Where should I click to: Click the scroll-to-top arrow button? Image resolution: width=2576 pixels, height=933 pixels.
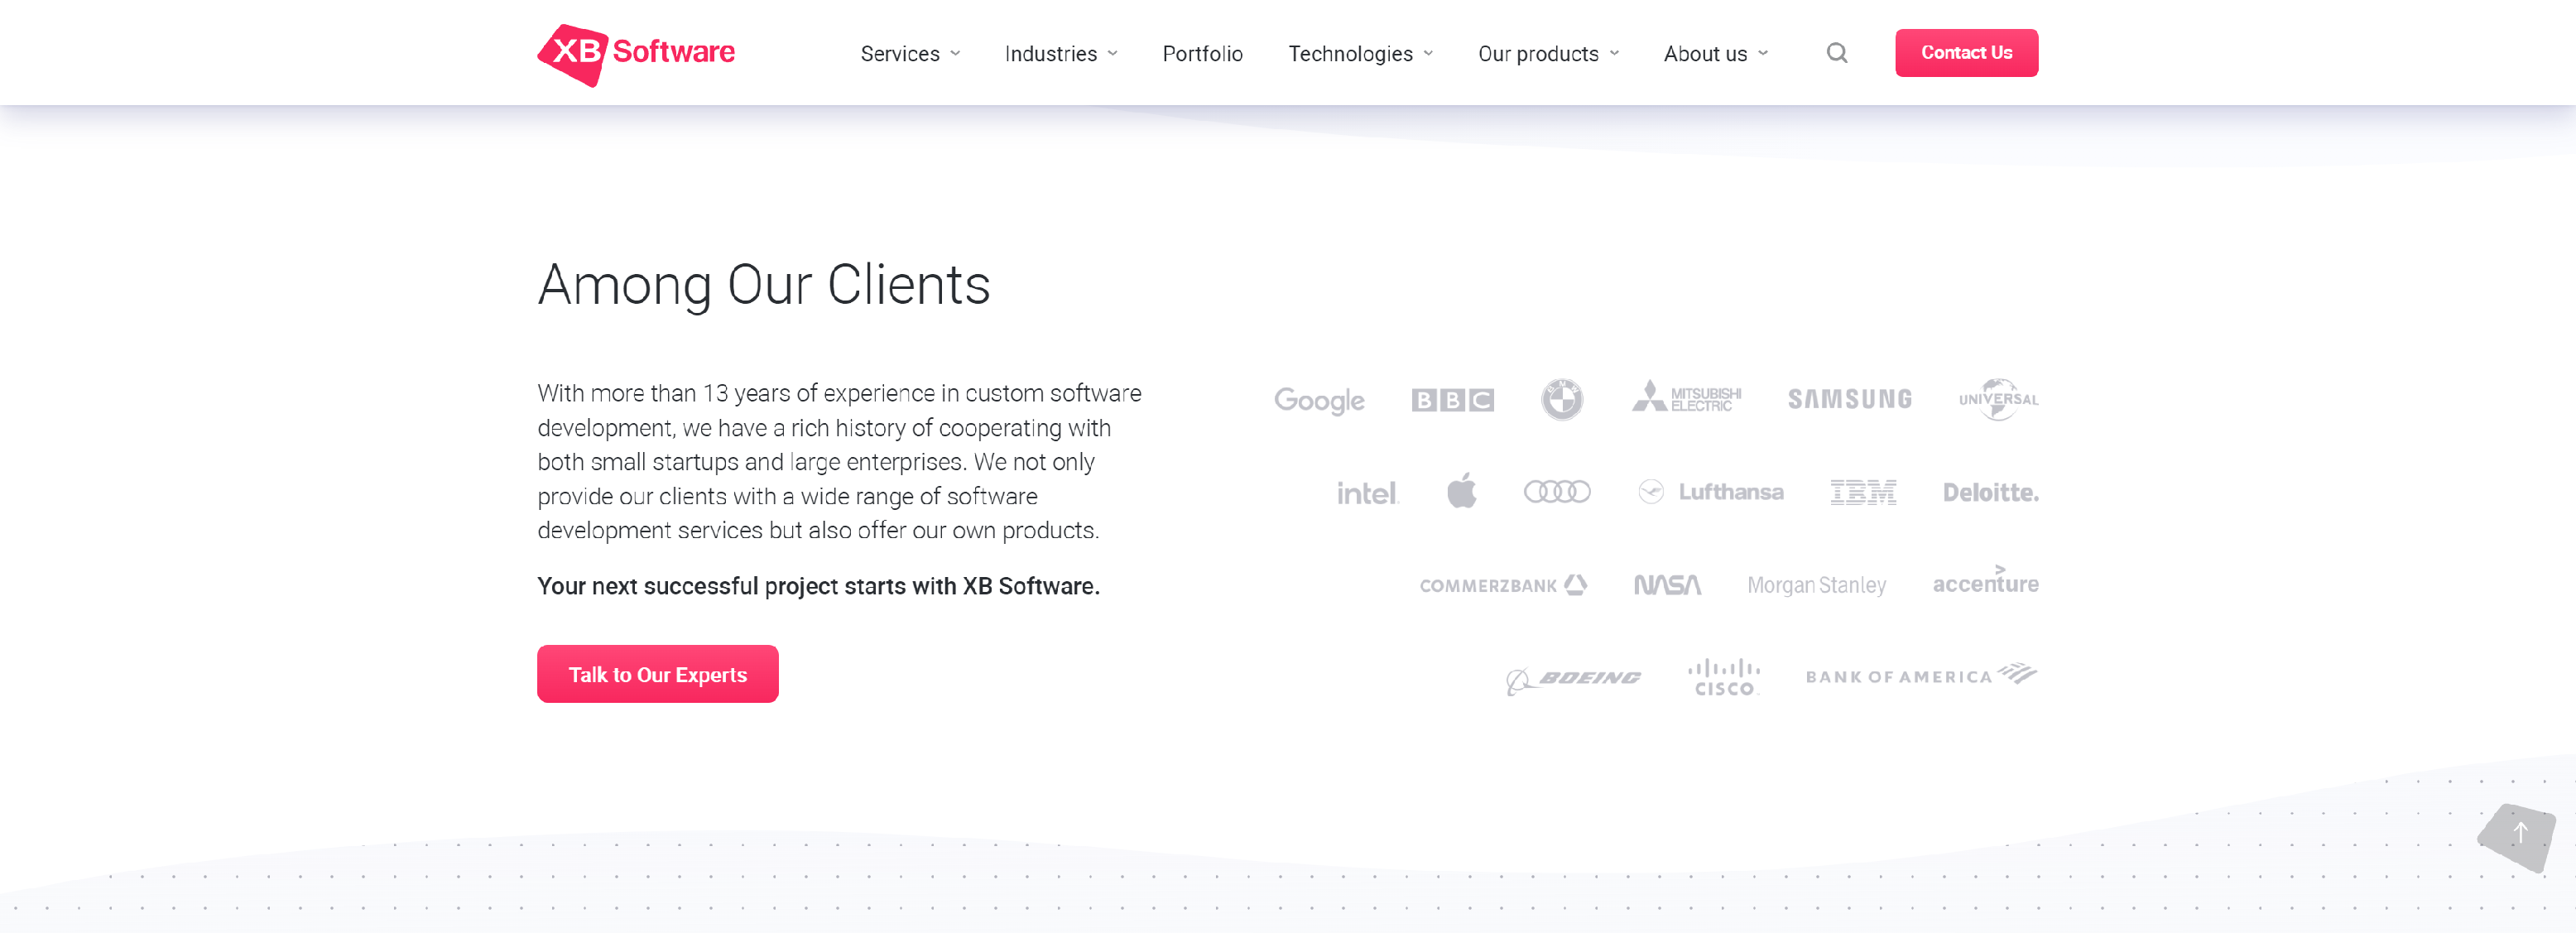pos(2518,836)
